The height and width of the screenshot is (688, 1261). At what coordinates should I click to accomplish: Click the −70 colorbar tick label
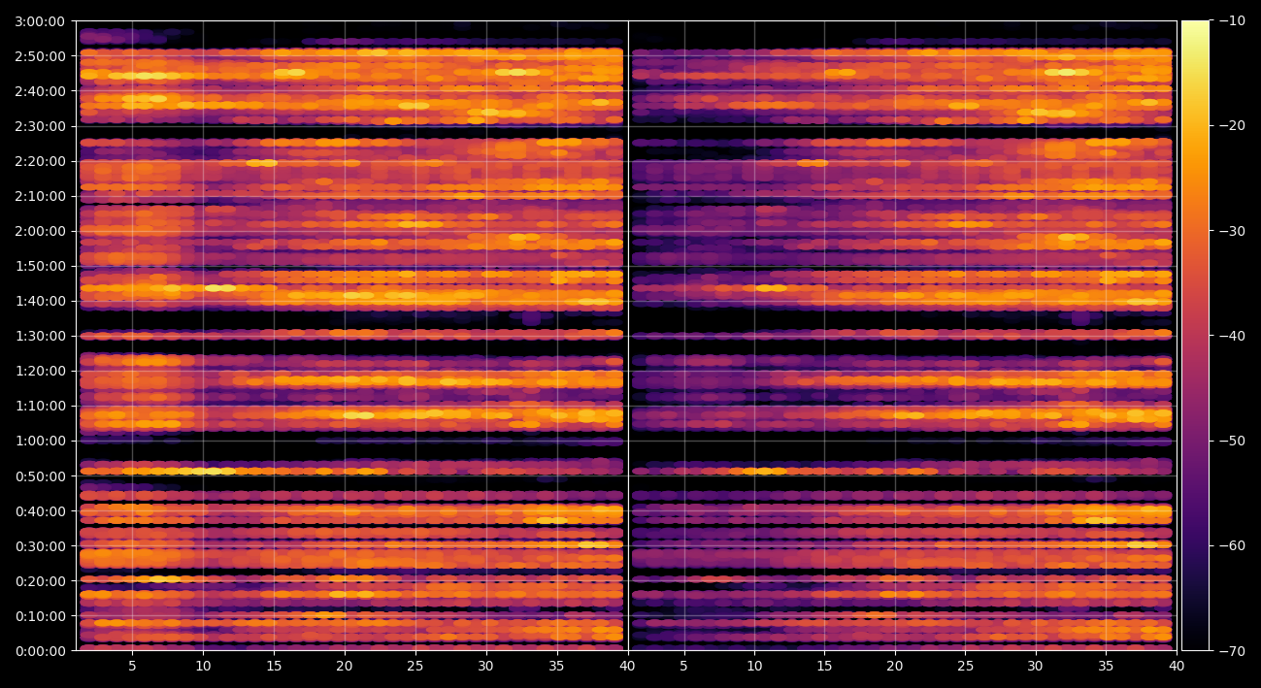pos(1232,650)
